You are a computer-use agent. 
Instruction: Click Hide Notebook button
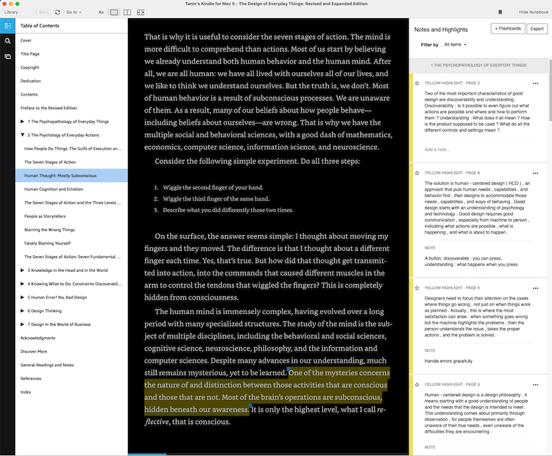point(533,12)
